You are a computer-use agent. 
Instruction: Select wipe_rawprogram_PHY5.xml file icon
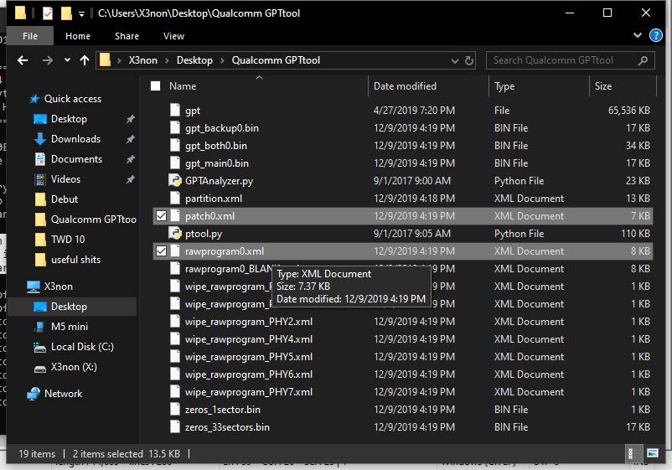(175, 356)
